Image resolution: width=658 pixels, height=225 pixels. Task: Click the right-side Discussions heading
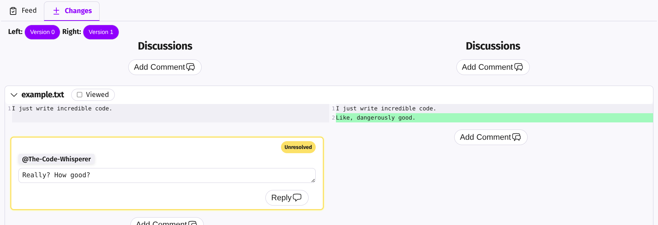click(493, 46)
